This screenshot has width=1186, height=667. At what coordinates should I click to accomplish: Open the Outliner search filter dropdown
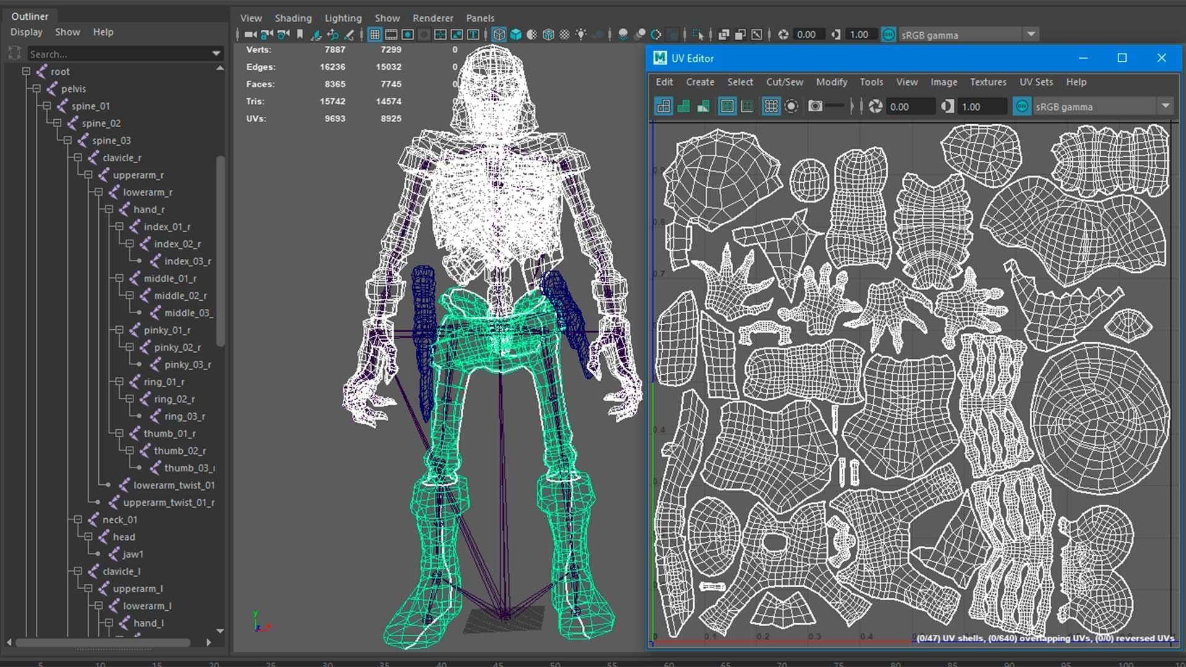coord(216,54)
